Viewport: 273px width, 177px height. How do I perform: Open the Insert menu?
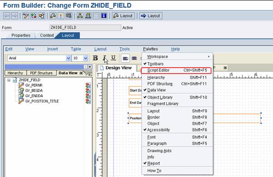coord(52,49)
